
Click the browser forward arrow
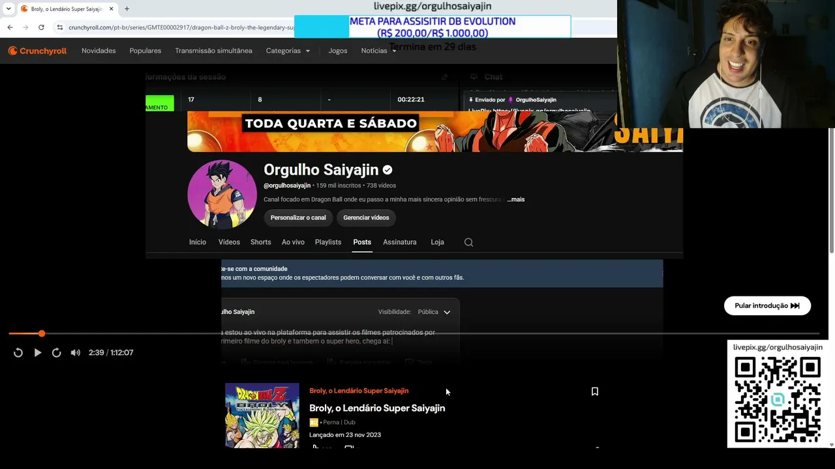click(25, 27)
